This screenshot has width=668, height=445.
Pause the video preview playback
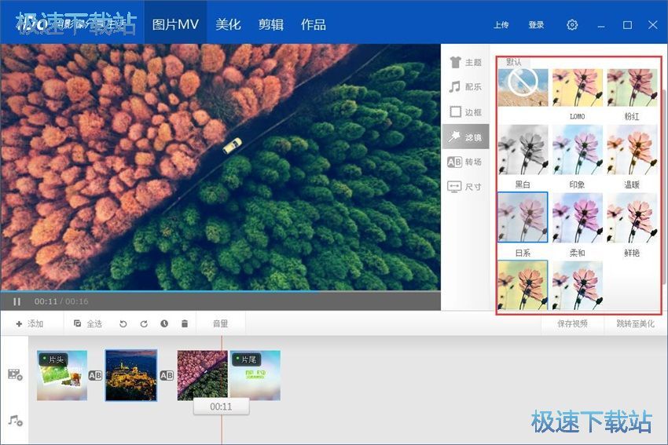coord(17,301)
